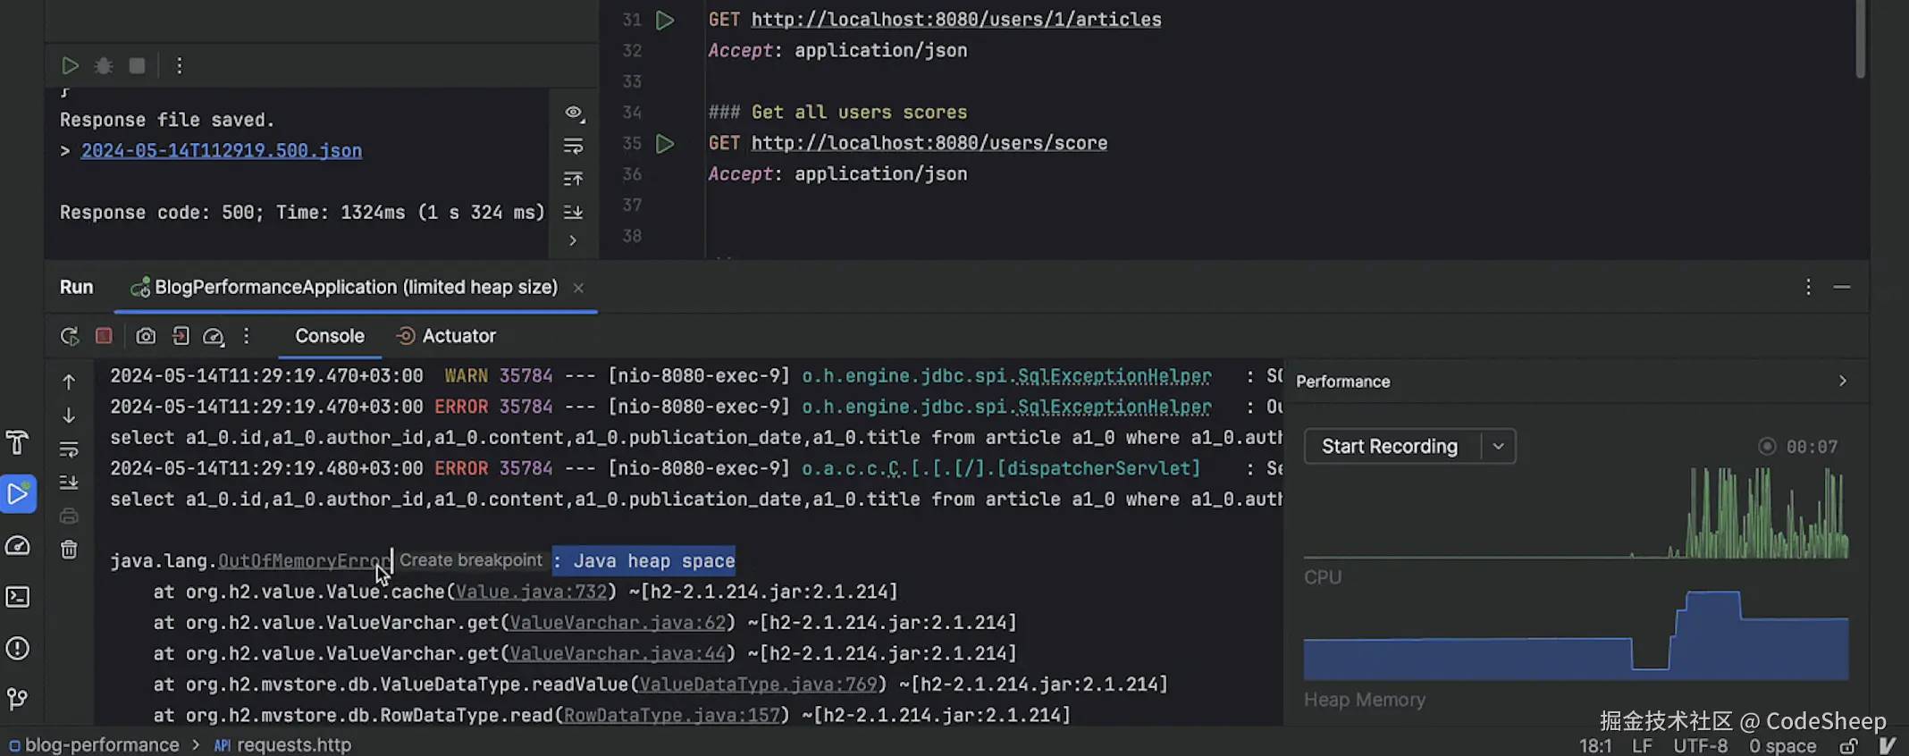The width and height of the screenshot is (1909, 756).
Task: Open Run toolbar more actions menu
Action: (247, 336)
